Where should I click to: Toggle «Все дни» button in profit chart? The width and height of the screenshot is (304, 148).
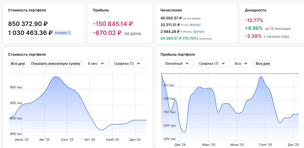click(263, 63)
